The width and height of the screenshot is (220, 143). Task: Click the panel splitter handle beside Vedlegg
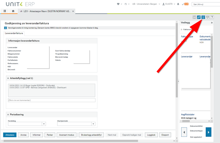[x=178, y=81]
